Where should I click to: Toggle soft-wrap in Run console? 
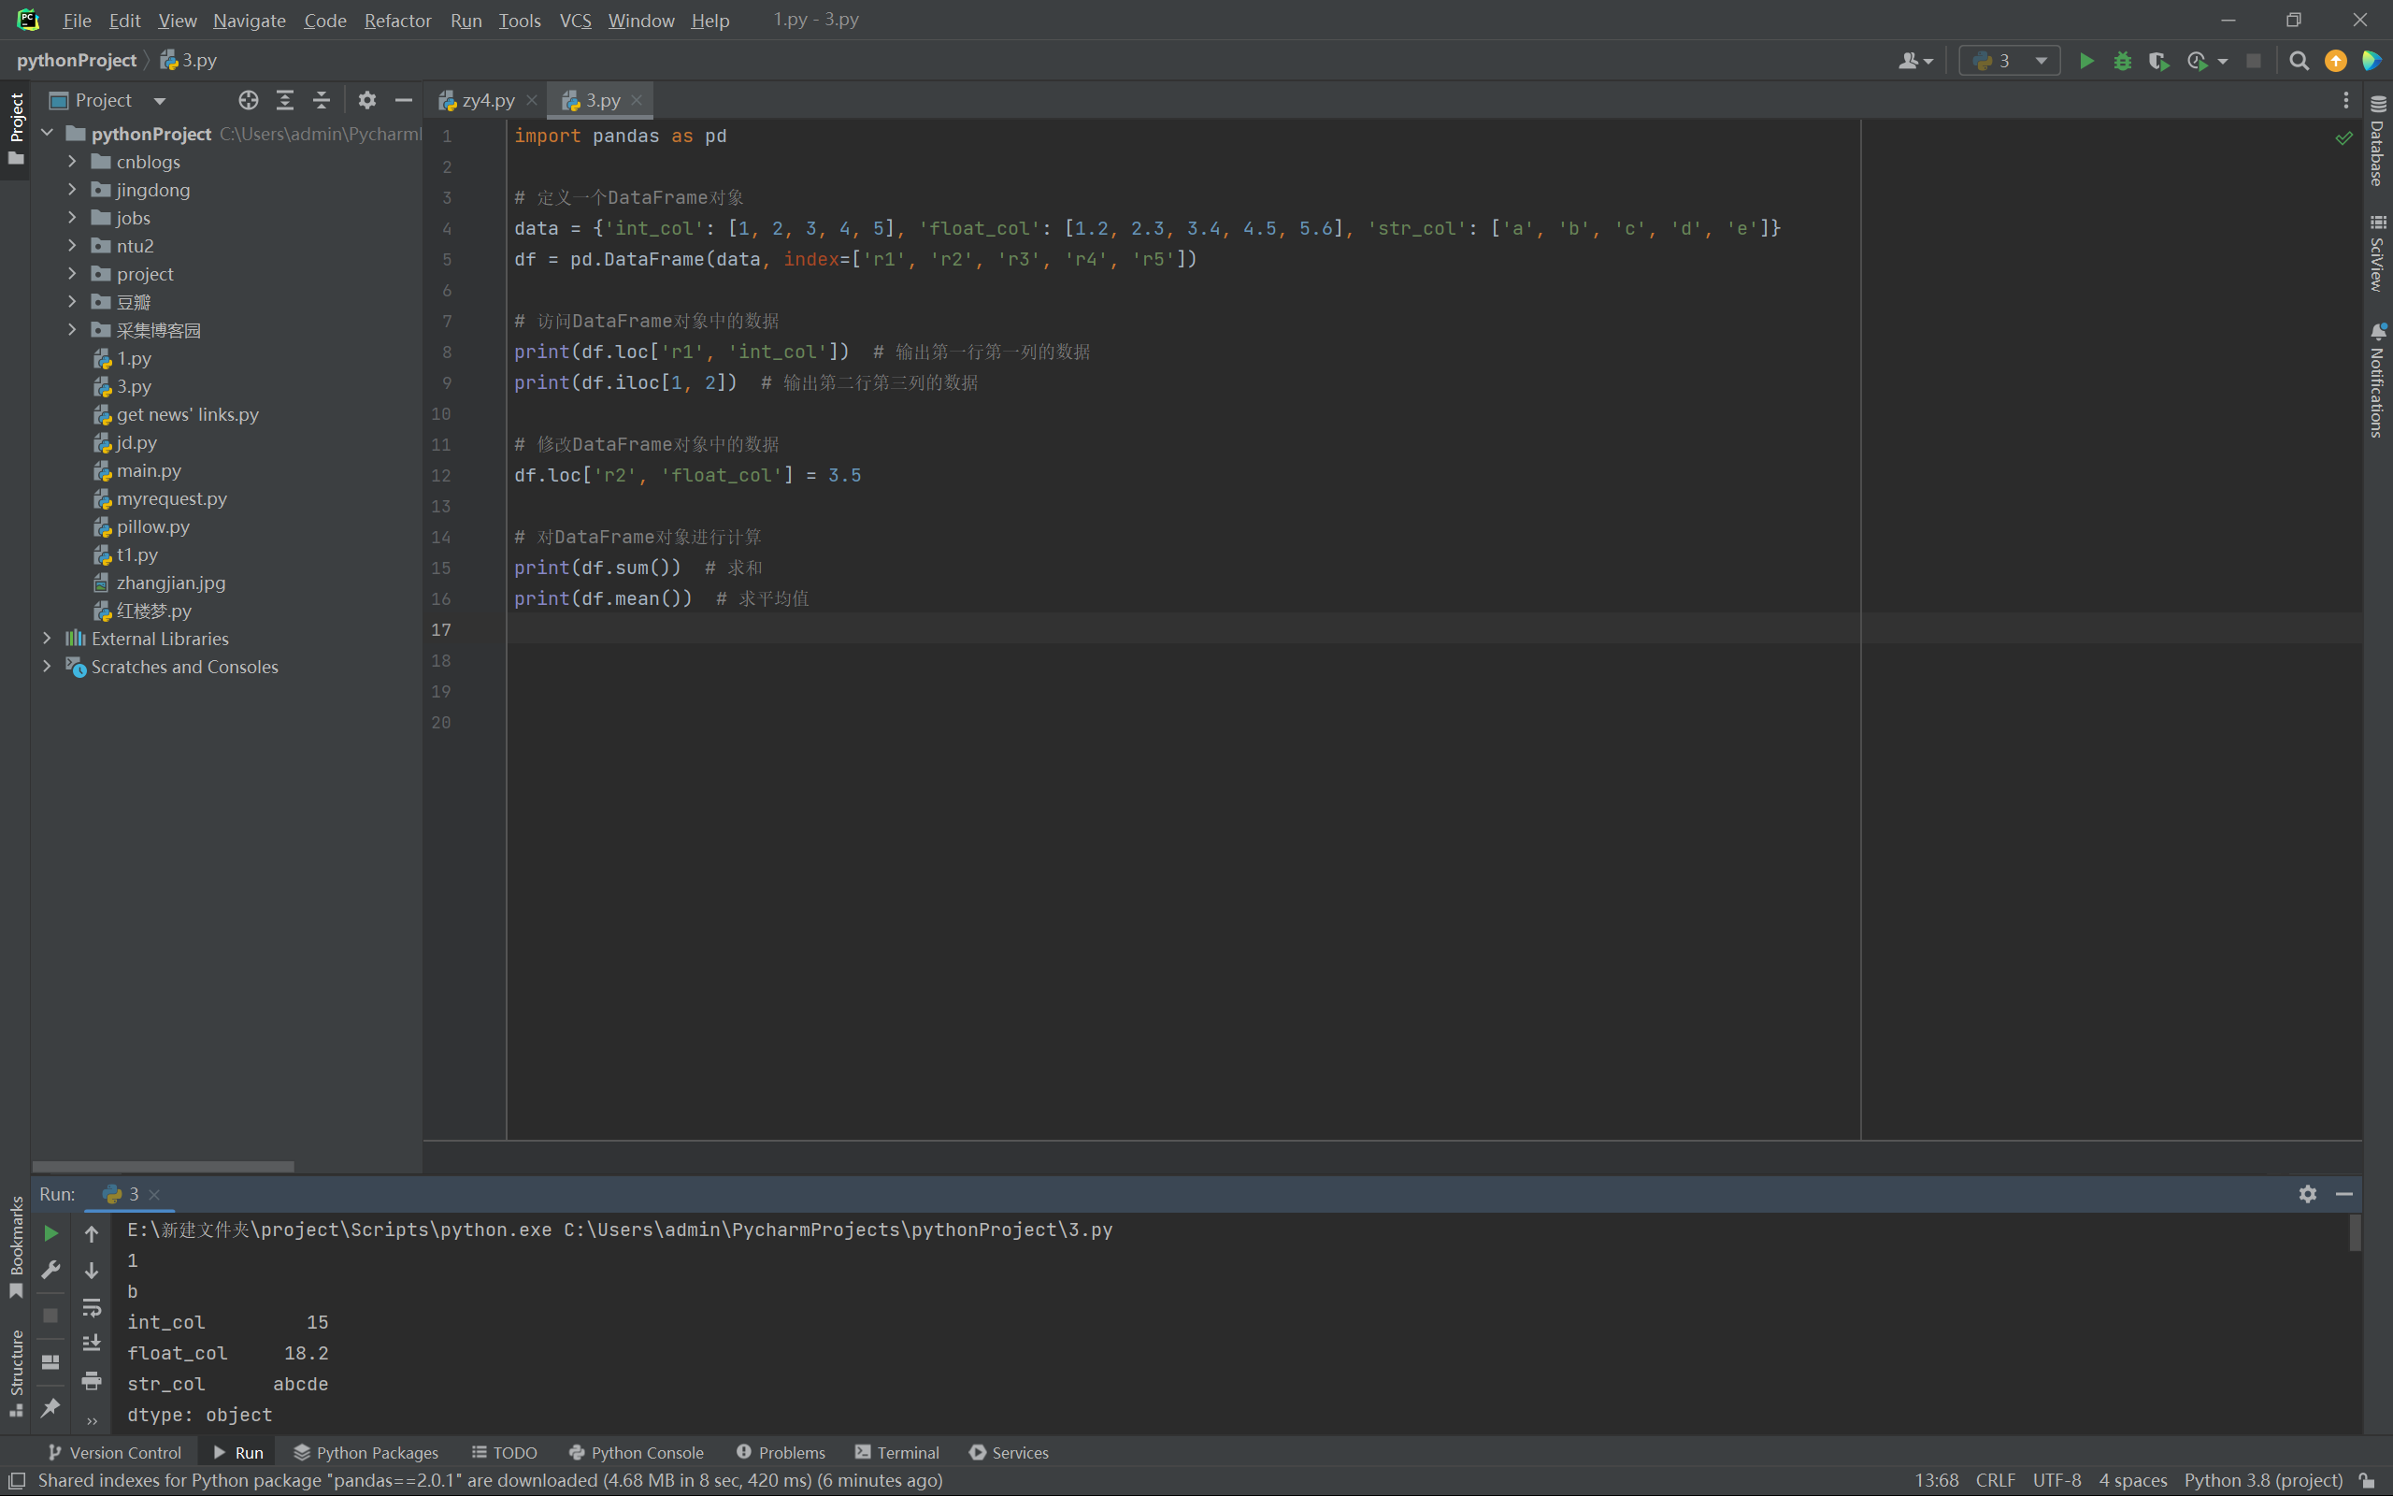(x=91, y=1307)
